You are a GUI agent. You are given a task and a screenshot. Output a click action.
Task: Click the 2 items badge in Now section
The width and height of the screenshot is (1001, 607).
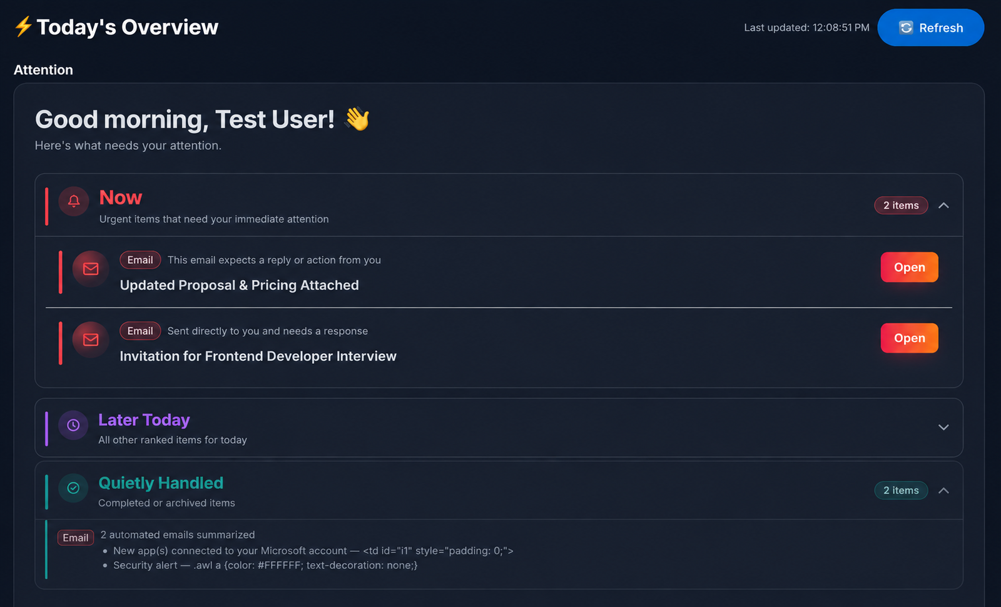pyautogui.click(x=901, y=206)
